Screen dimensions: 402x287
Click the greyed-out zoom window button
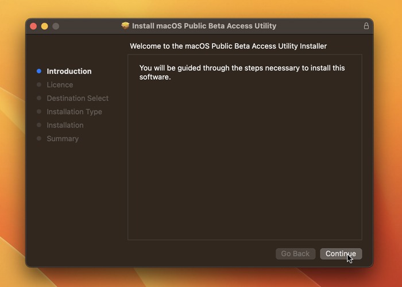pos(56,26)
